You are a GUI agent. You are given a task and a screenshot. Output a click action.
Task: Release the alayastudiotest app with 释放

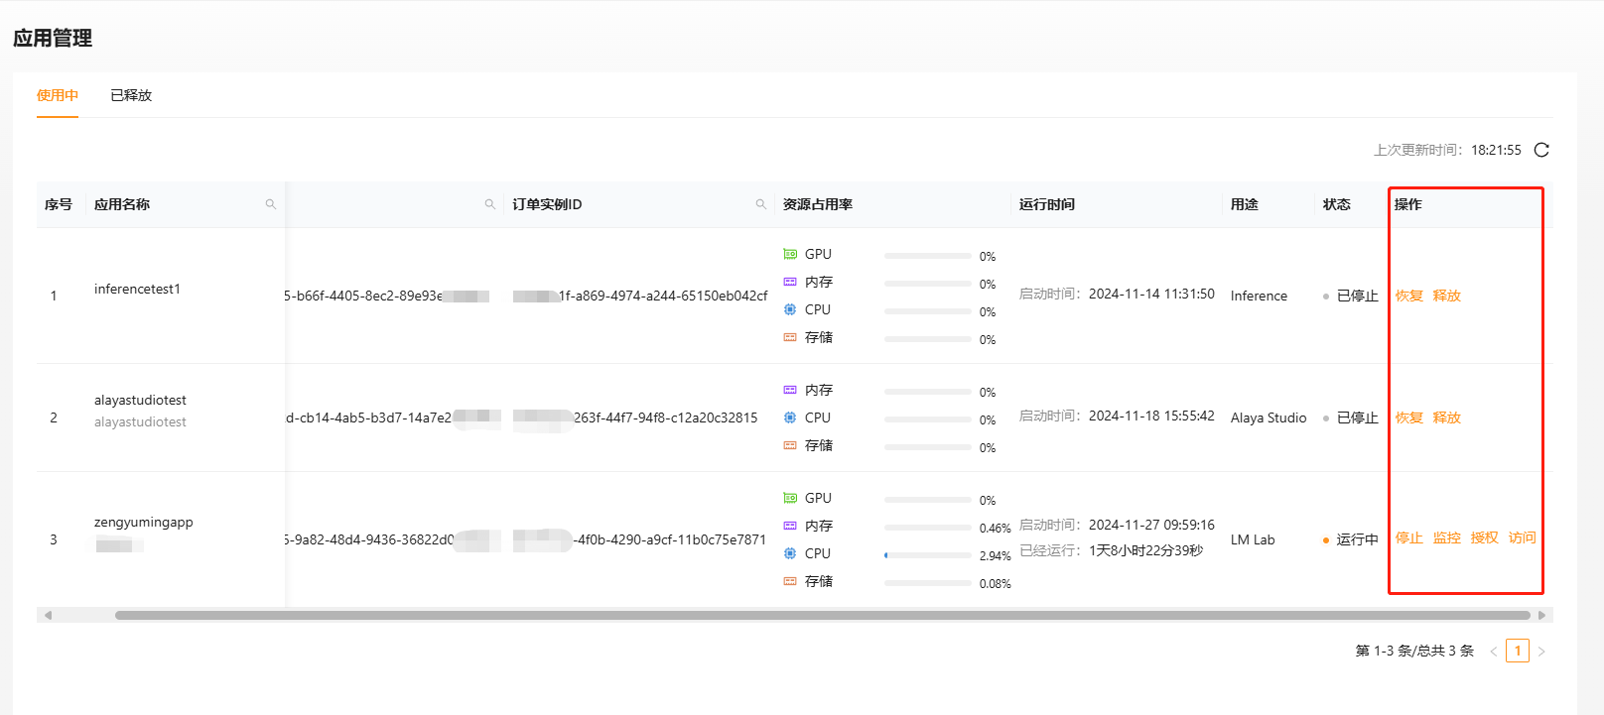[1446, 417]
